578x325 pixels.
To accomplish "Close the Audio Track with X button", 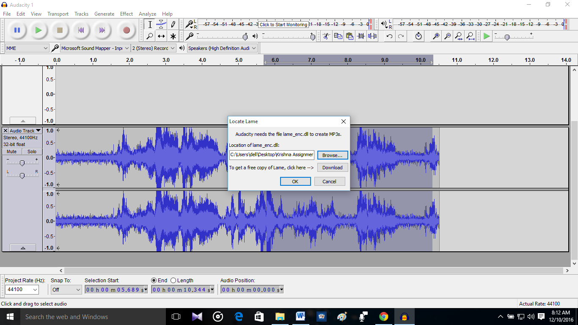I will click(6, 131).
